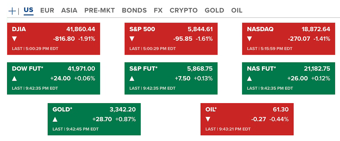Click the GOLD up arrow indicator
This screenshot has height=141, width=340.
(55, 119)
